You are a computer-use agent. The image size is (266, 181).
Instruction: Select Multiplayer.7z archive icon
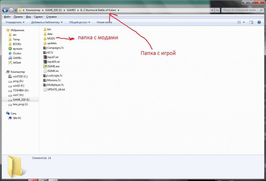tap(45, 85)
